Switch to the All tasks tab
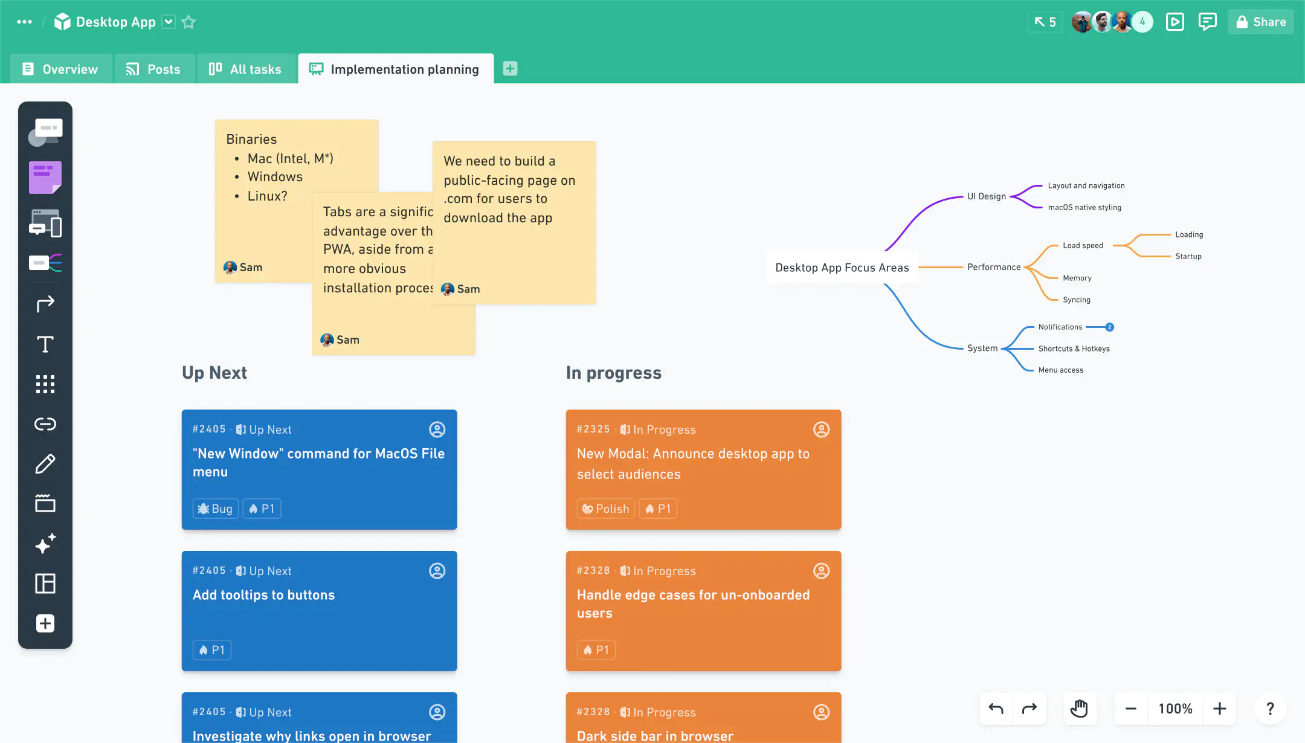This screenshot has height=743, width=1305. tap(245, 69)
